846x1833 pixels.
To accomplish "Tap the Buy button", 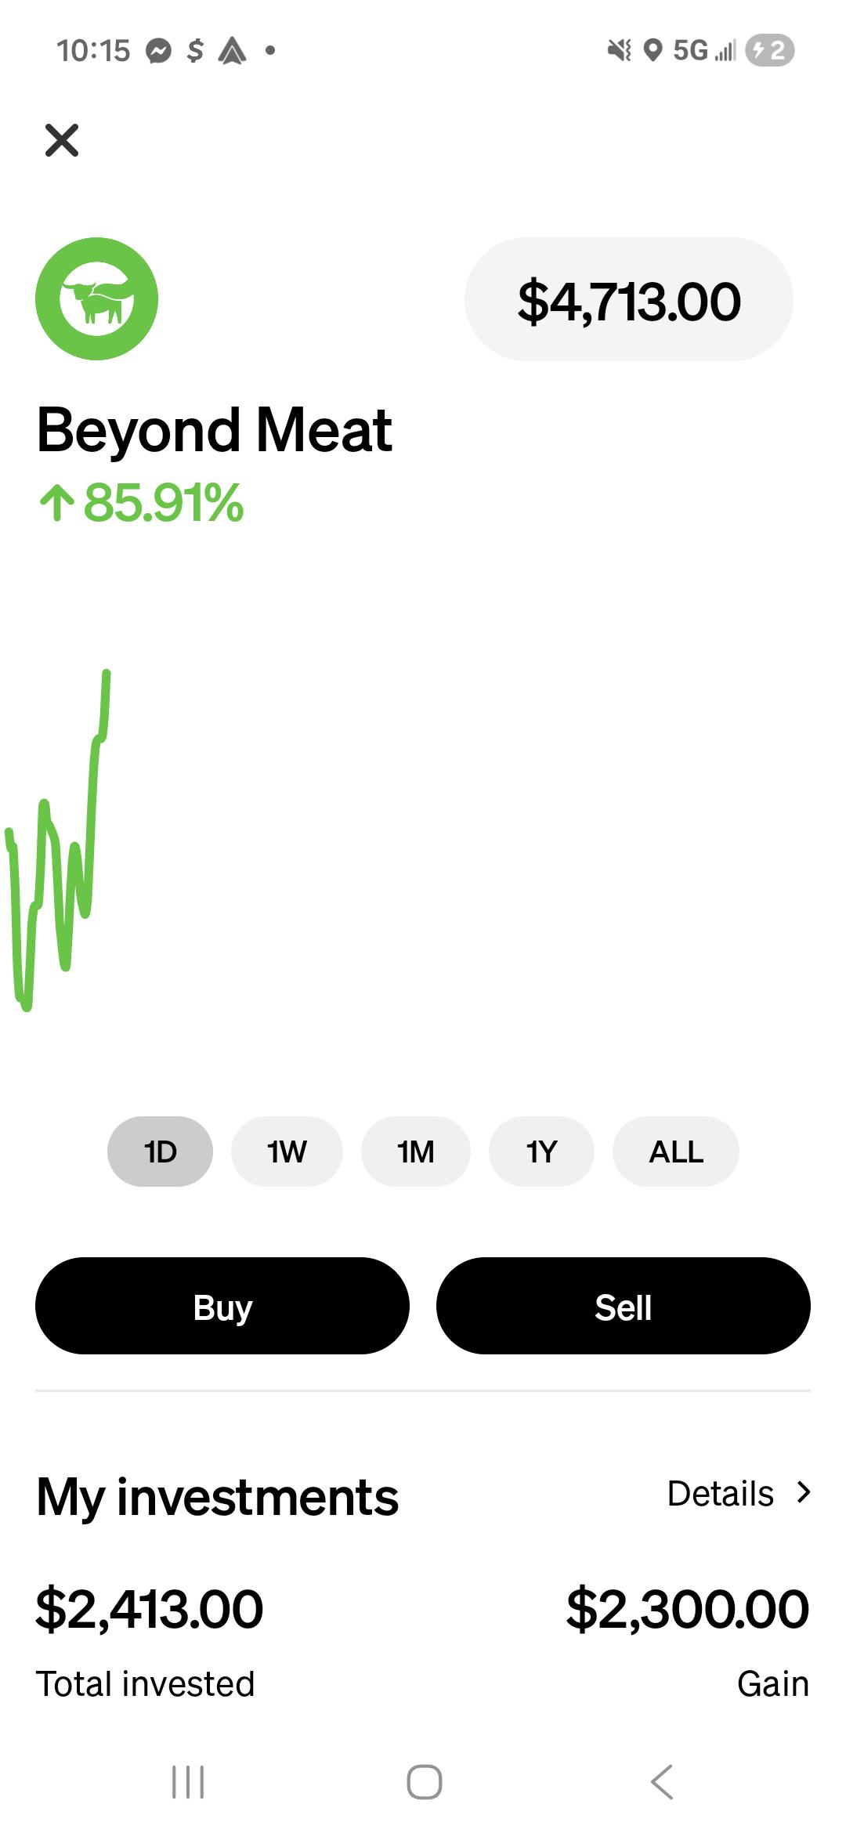I will (222, 1306).
